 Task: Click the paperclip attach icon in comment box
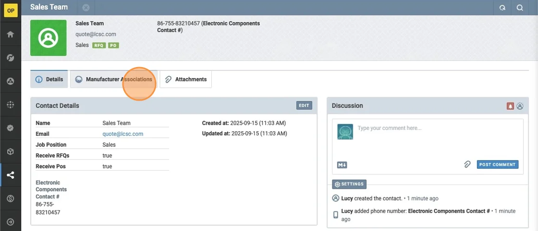tap(467, 164)
